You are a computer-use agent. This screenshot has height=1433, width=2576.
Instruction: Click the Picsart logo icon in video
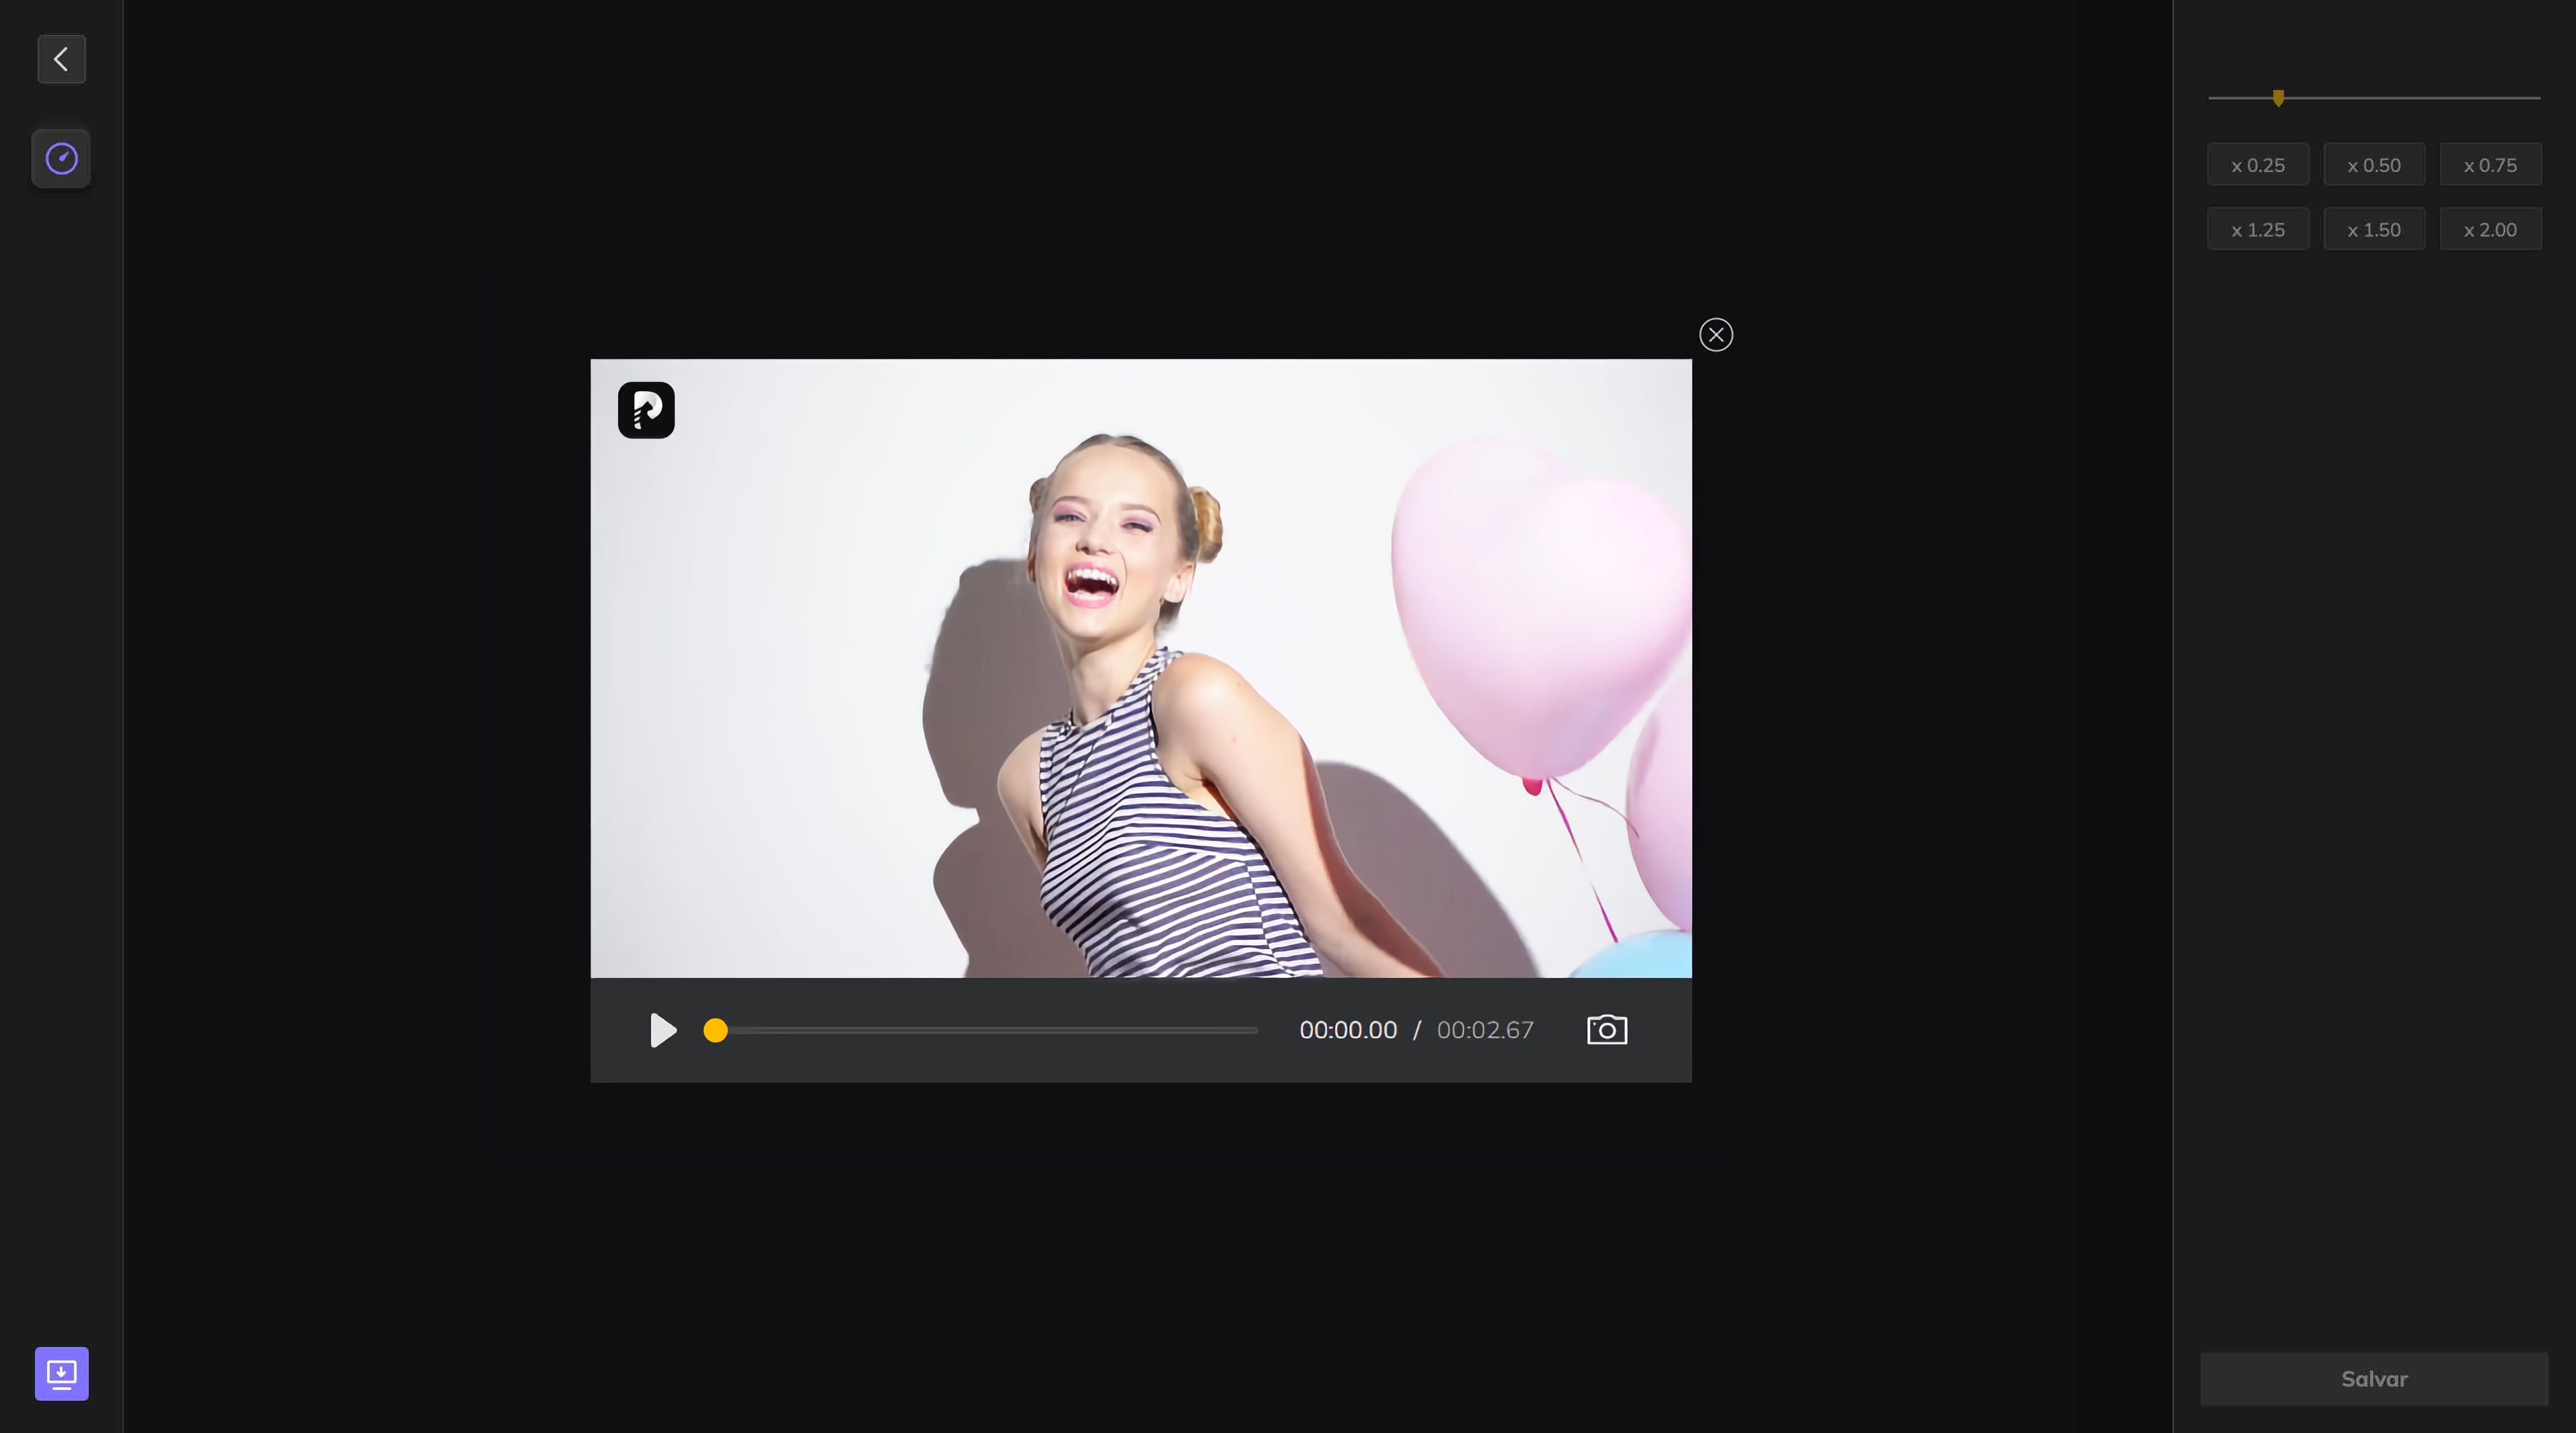[646, 408]
